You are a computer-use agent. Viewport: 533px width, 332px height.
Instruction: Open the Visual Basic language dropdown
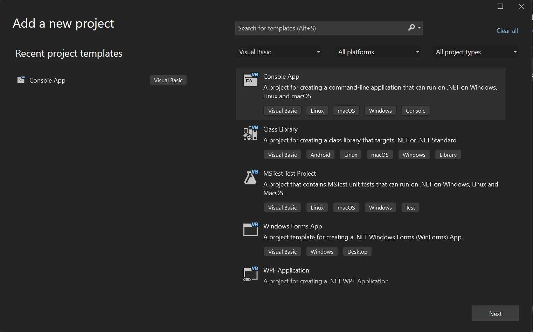click(279, 52)
